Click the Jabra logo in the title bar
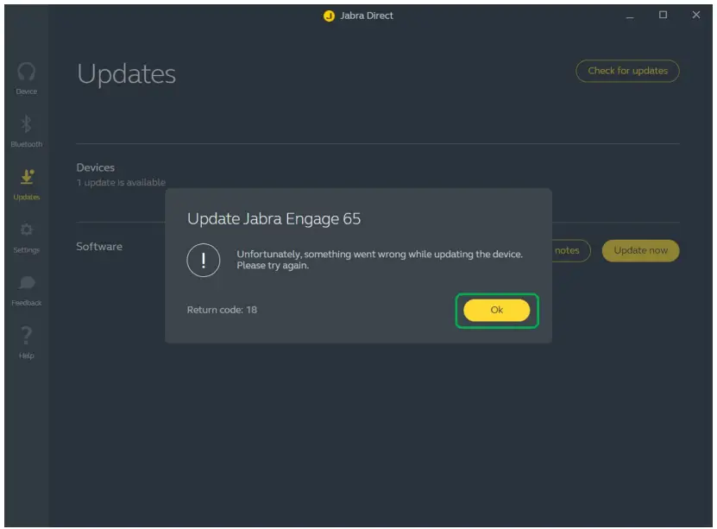 [327, 15]
